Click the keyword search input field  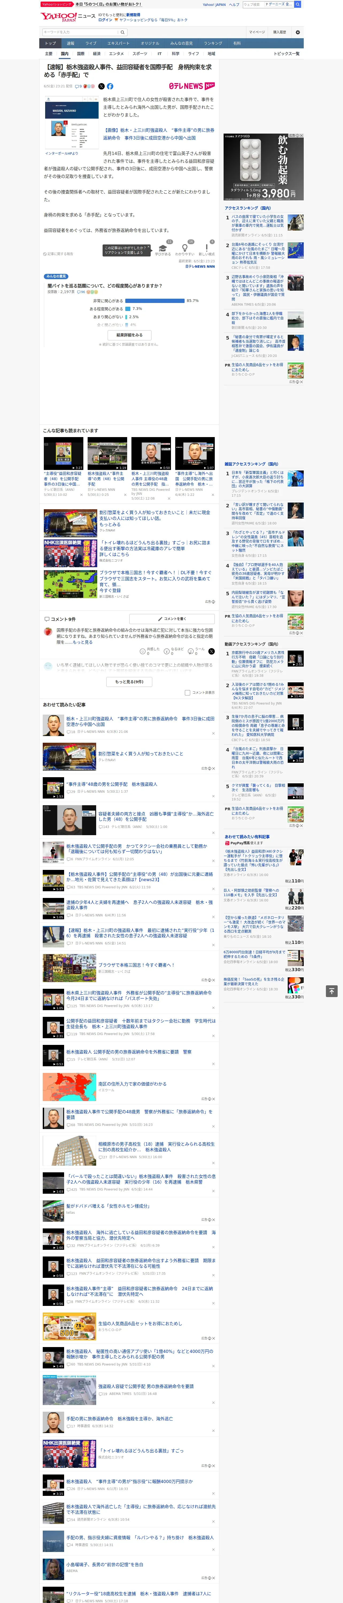(x=80, y=32)
